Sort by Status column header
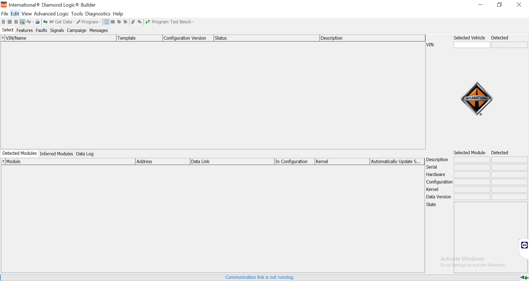529x281 pixels. click(267, 38)
